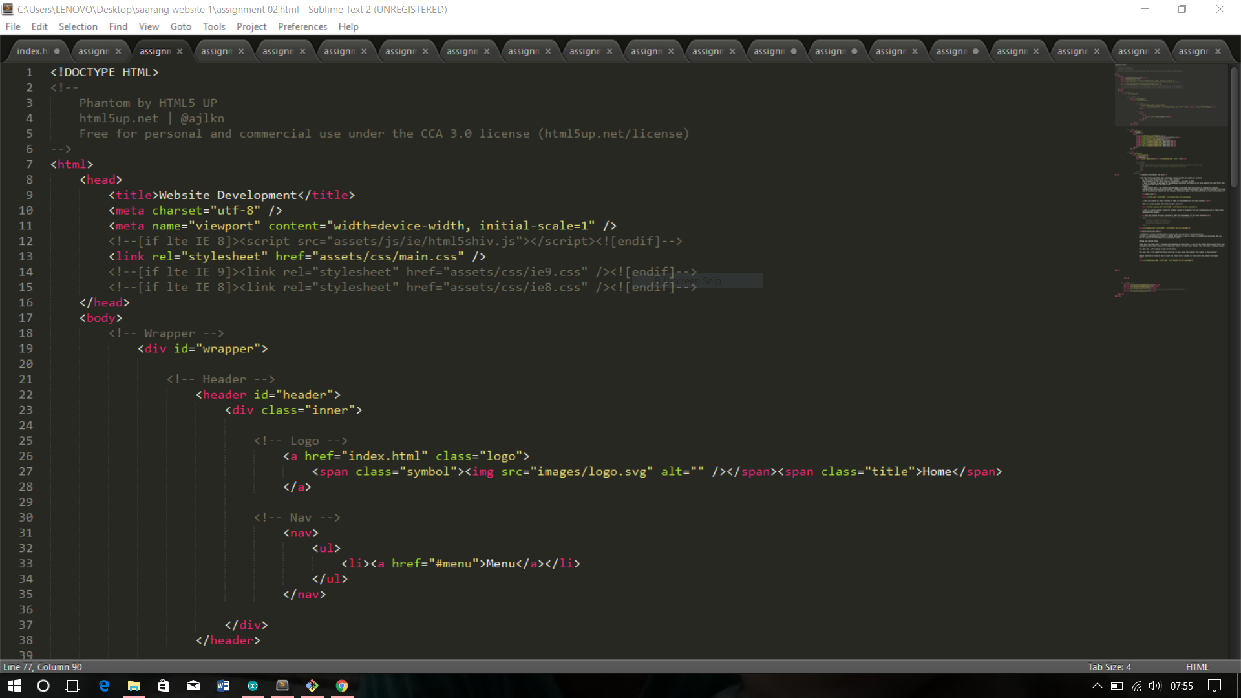Viewport: 1241px width, 698px height.
Task: Open Microsoft Word from taskbar
Action: click(223, 686)
